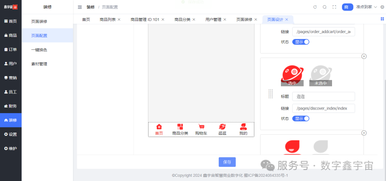386x181 pixels.
Task: Click the 我的 profile icon in preview
Action: [x=243, y=127]
